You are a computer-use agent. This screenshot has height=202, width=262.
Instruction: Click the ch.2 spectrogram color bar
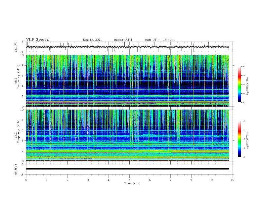click(x=239, y=139)
